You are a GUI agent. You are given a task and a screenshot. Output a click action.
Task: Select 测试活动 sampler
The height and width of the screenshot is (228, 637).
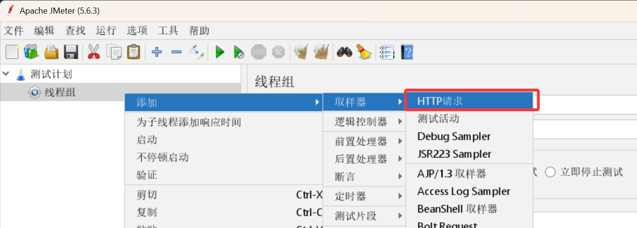[x=470, y=119]
